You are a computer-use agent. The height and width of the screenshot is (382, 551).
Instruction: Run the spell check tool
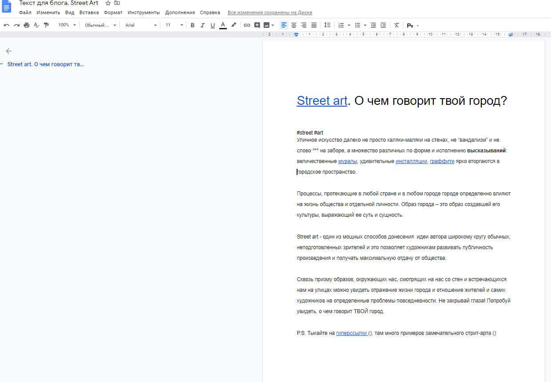(36, 25)
